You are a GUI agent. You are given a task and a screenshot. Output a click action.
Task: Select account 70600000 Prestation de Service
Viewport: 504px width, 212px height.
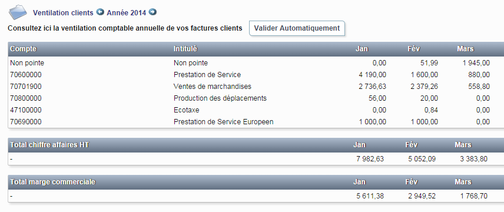[x=26, y=75]
